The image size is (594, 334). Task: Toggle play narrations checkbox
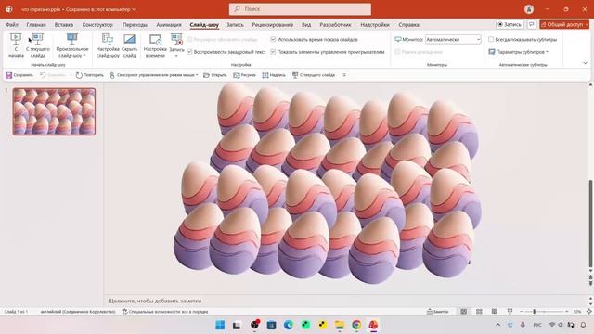point(189,52)
